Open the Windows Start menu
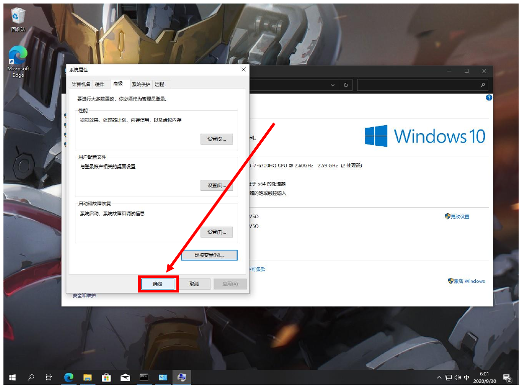 click(x=13, y=377)
